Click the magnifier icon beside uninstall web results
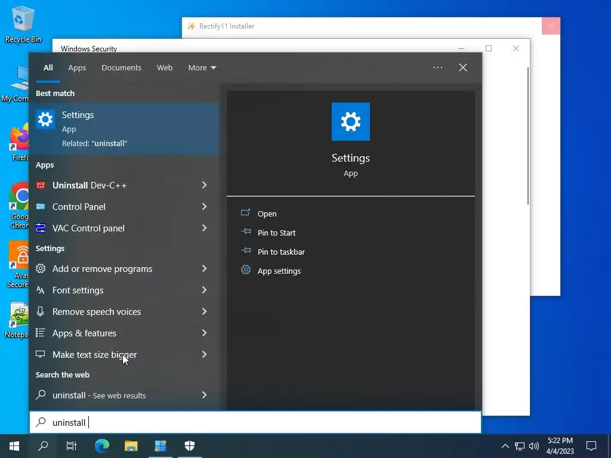Image resolution: width=611 pixels, height=458 pixels. tap(41, 395)
